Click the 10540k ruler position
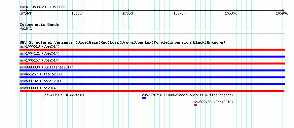294x128 pixels. coord(26,13)
